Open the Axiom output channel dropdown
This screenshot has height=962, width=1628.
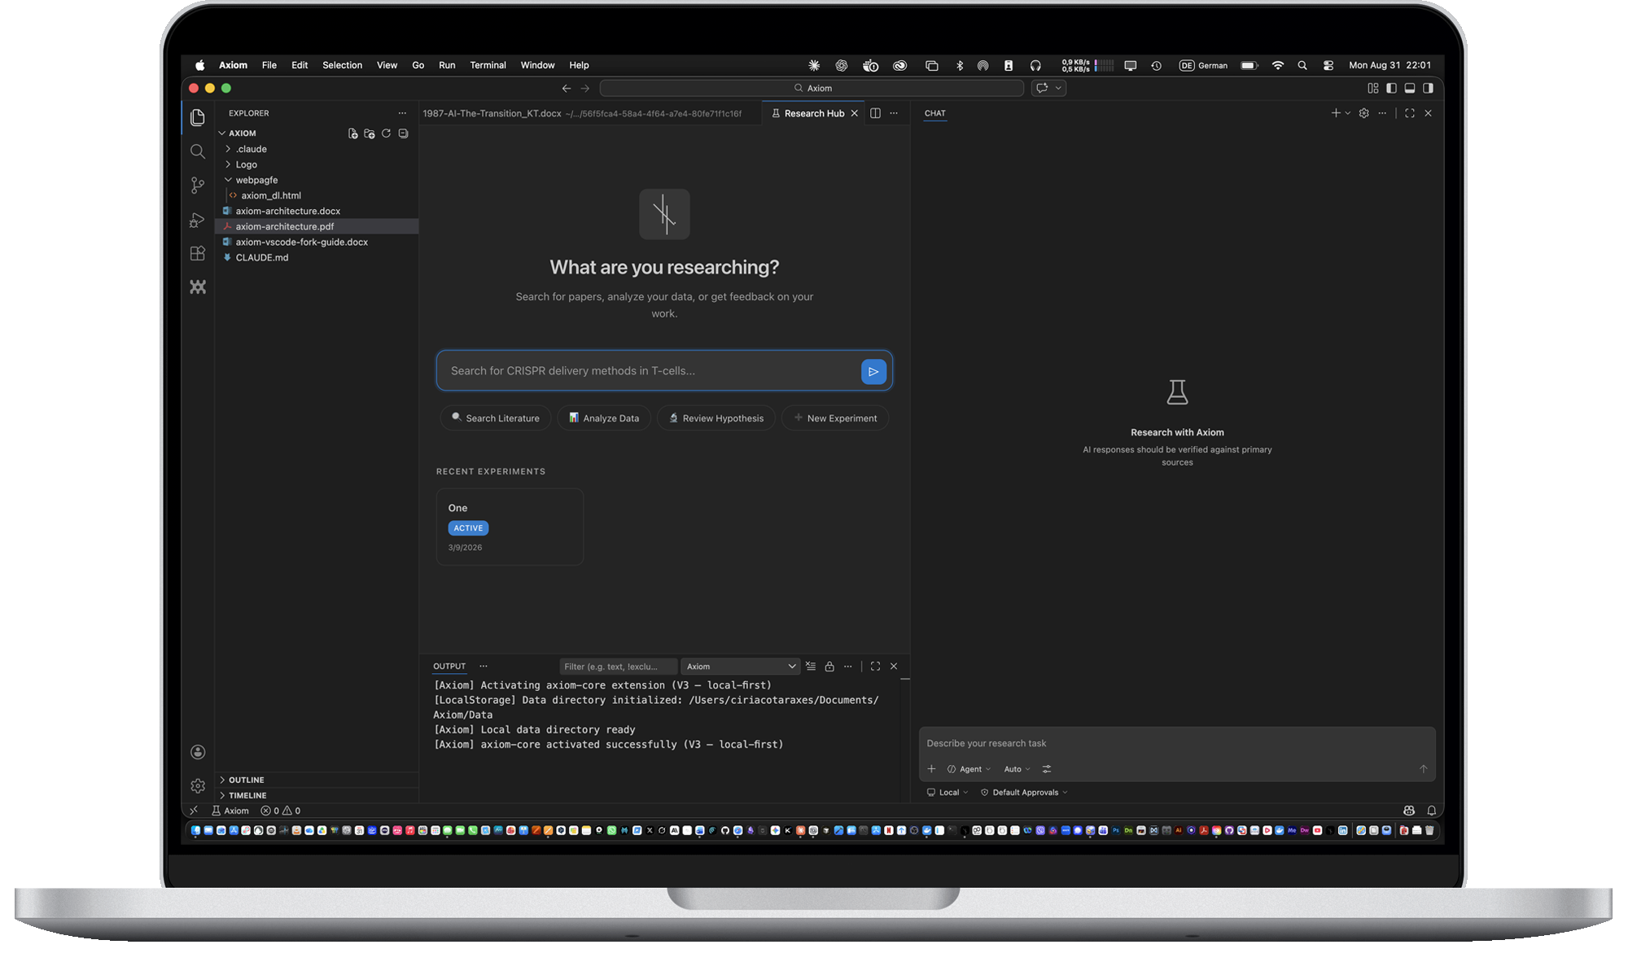click(x=740, y=667)
